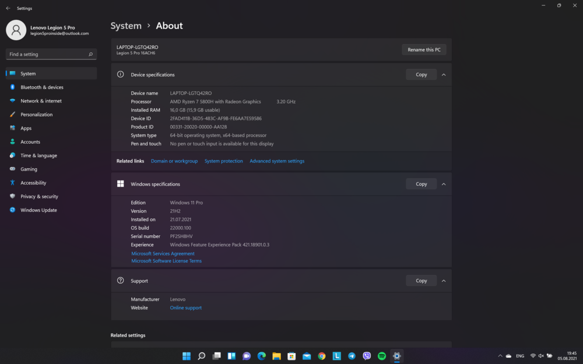Launch Microsoft Edge from taskbar

pos(261,356)
